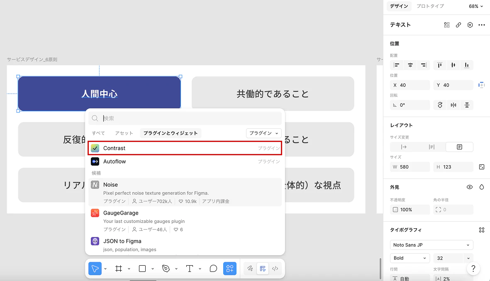Image resolution: width=490 pixels, height=281 pixels.
Task: Align layer to top
Action: pos(440,65)
